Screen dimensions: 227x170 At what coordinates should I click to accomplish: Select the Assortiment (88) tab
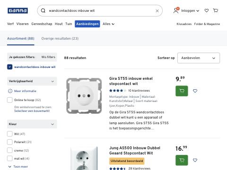21,39
